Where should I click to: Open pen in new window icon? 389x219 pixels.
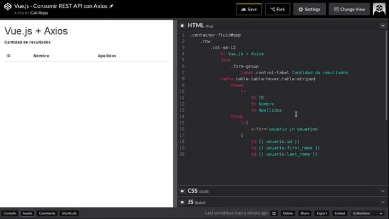coord(274,214)
